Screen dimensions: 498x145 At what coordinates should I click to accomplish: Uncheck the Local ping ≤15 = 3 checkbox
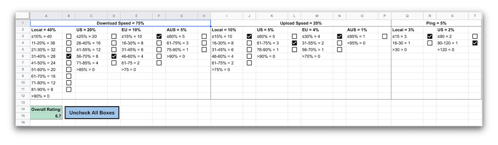(x=430, y=36)
